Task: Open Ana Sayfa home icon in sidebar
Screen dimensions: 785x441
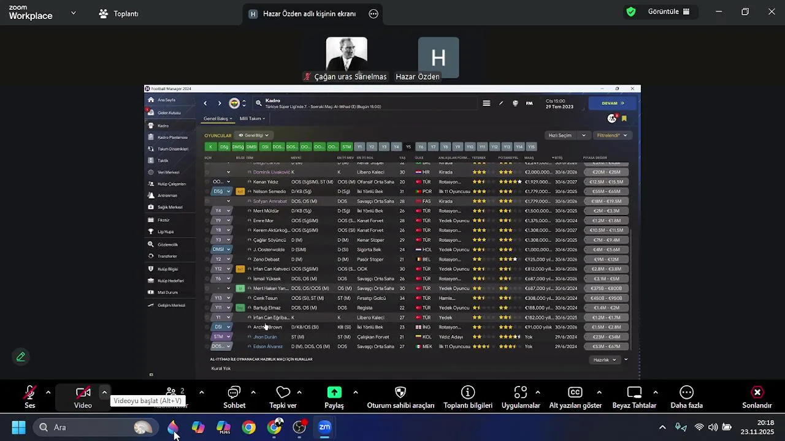Action: [151, 100]
